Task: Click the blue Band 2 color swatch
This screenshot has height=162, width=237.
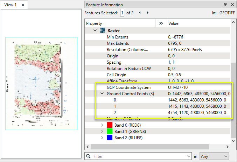Action: 109,138
